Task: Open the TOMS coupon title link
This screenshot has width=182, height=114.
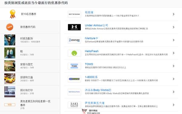Action: [x=89, y=64]
